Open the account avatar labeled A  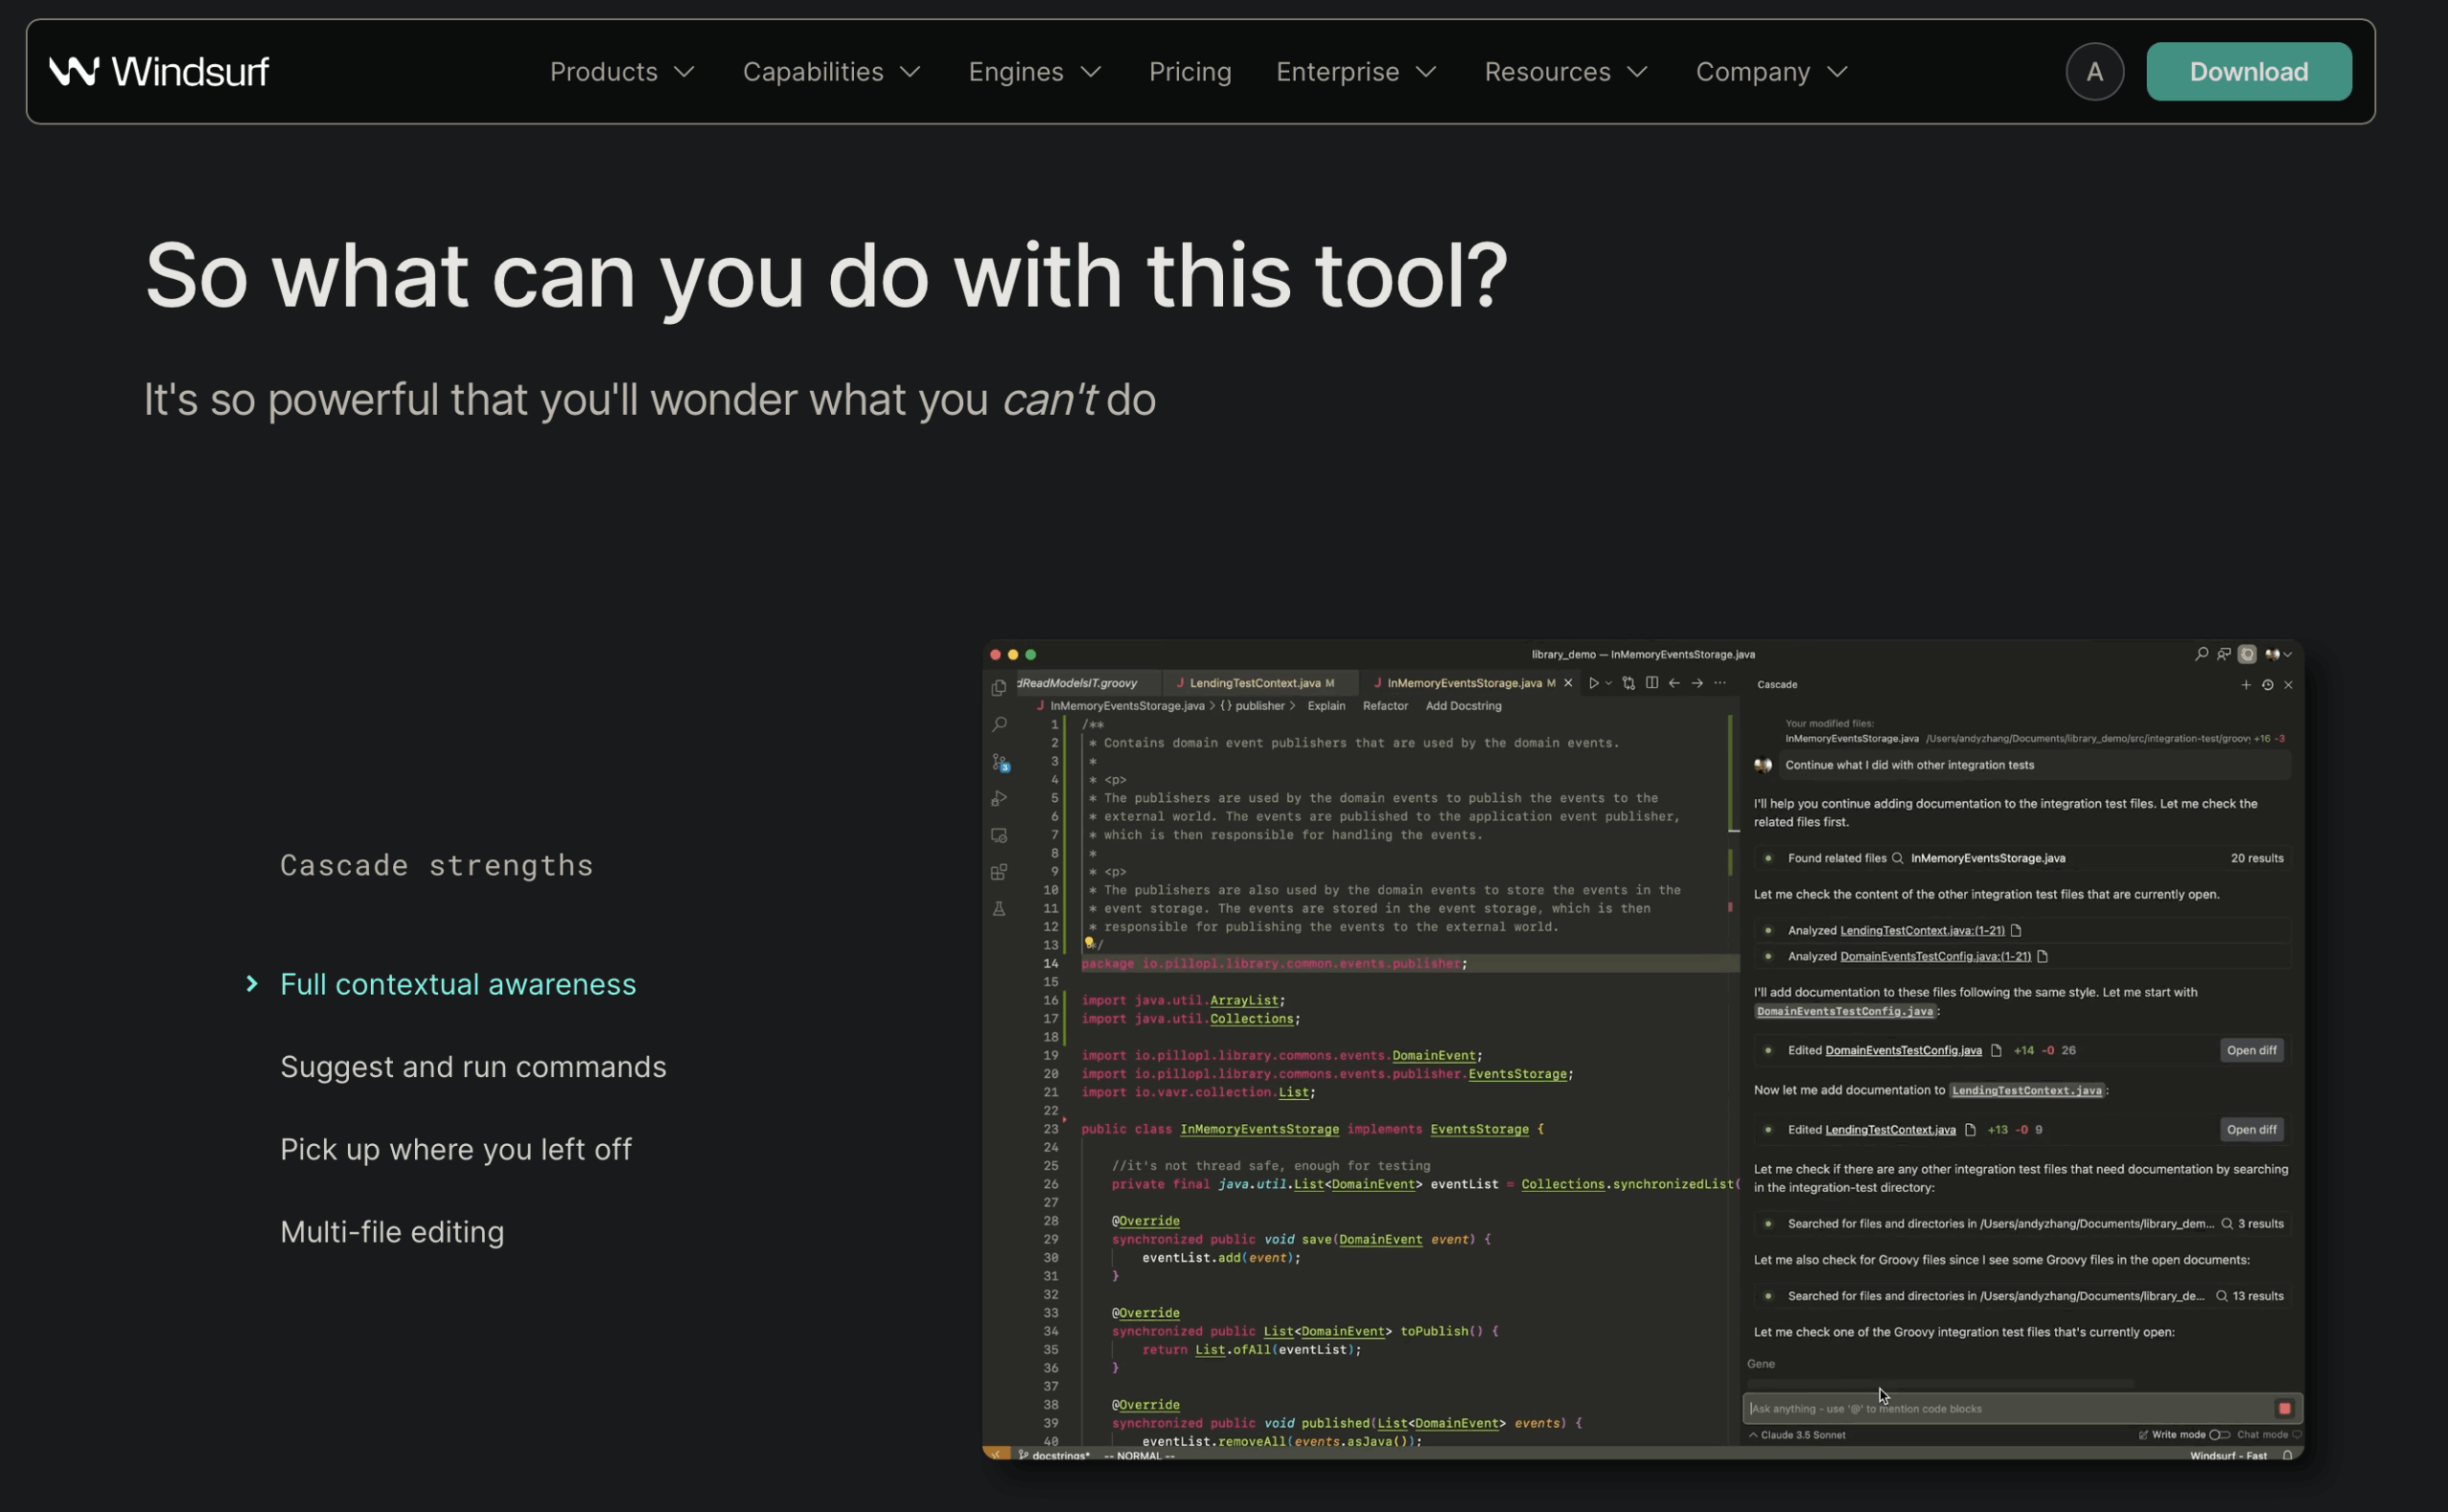2094,71
